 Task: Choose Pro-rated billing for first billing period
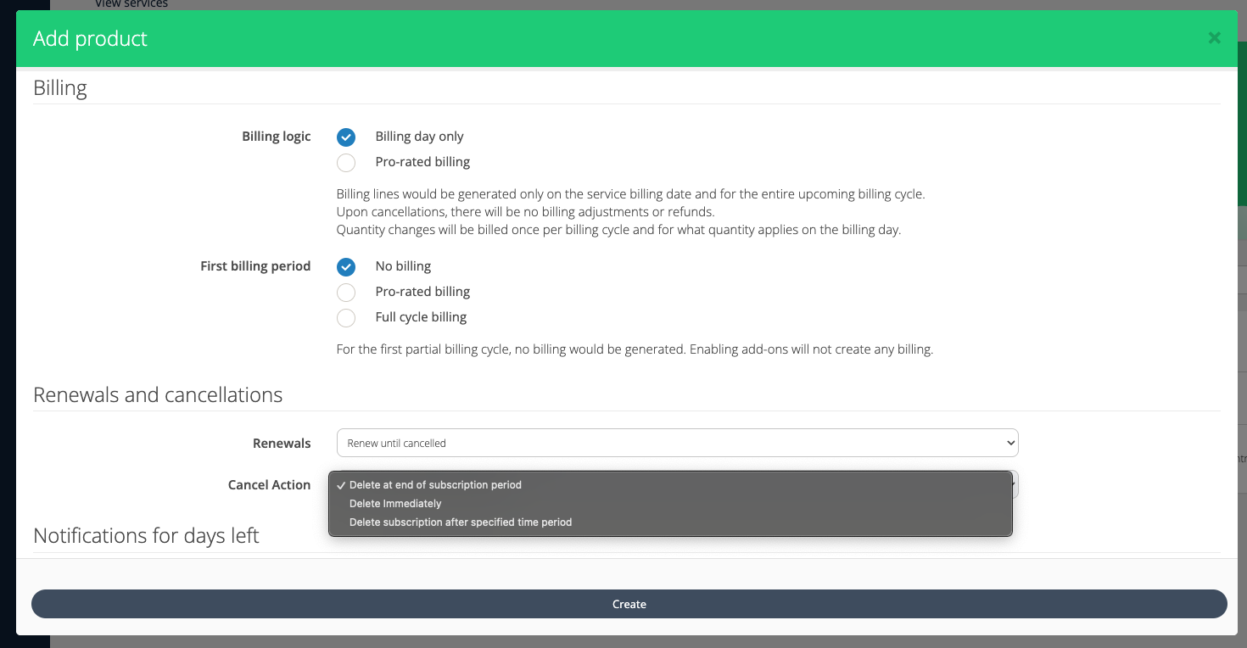coord(346,293)
